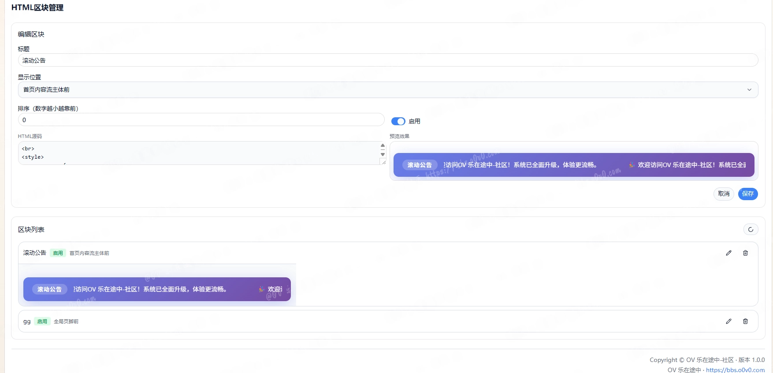Image resolution: width=773 pixels, height=373 pixels.
Task: Click the Copyright OV 乐在途中-社区 footer text
Action: tap(707, 360)
